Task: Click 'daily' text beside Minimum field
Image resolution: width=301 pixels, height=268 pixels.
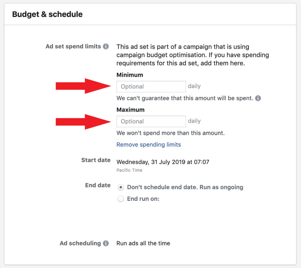Action: [194, 86]
